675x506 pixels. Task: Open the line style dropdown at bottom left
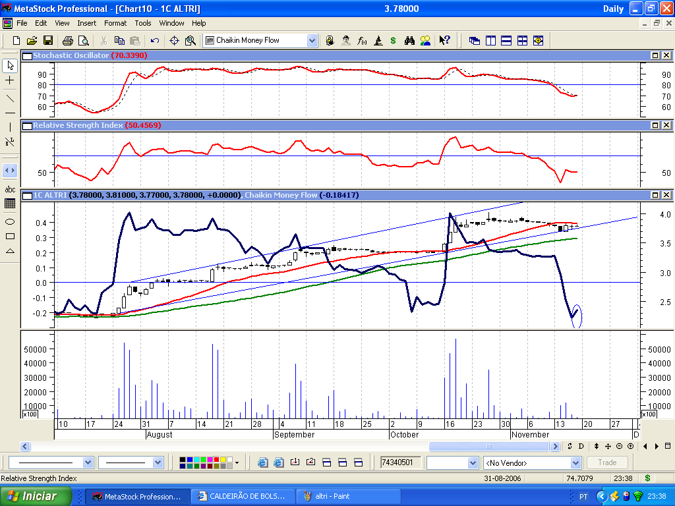tap(88, 463)
